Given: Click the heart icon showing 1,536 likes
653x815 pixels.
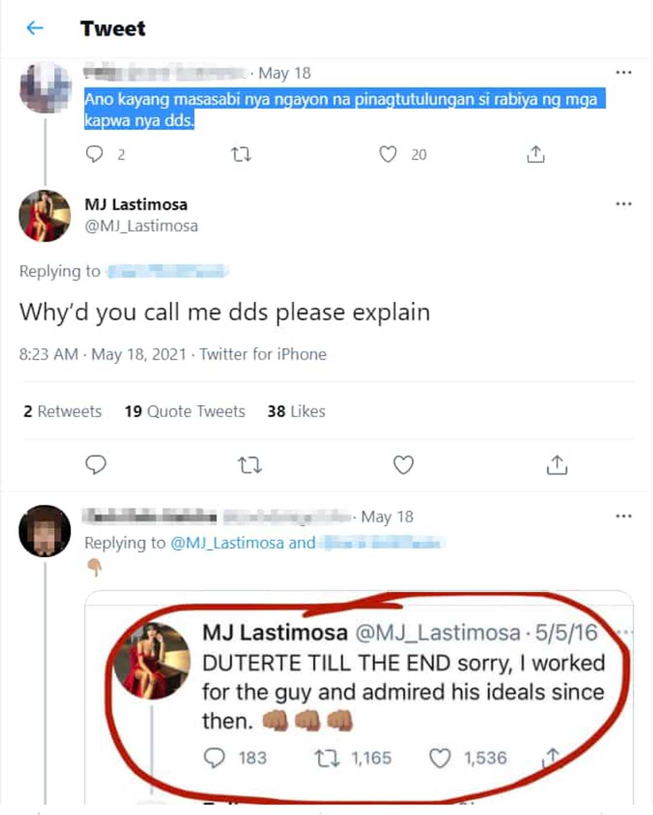Looking at the screenshot, I should (x=440, y=758).
